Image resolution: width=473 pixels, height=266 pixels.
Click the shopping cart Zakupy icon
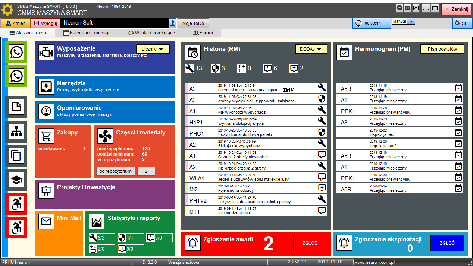click(46, 136)
